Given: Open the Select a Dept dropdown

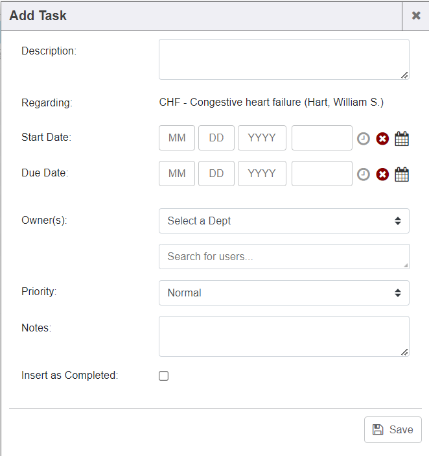Looking at the screenshot, I should tap(284, 221).
